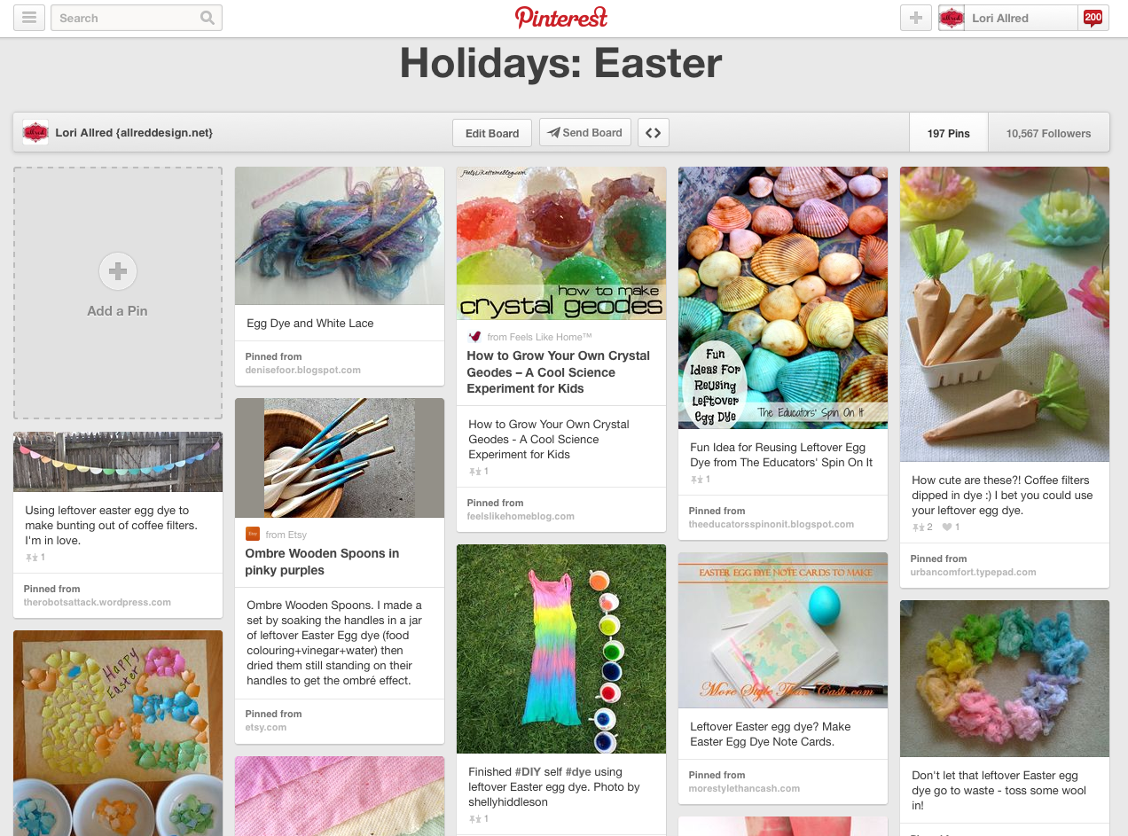Click the embed code < > icon

coord(653,132)
